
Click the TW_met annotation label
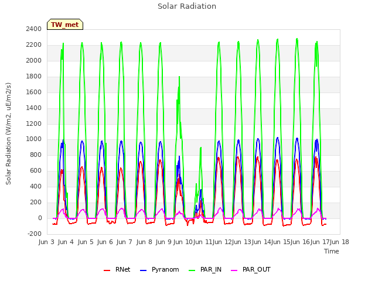tap(65, 25)
